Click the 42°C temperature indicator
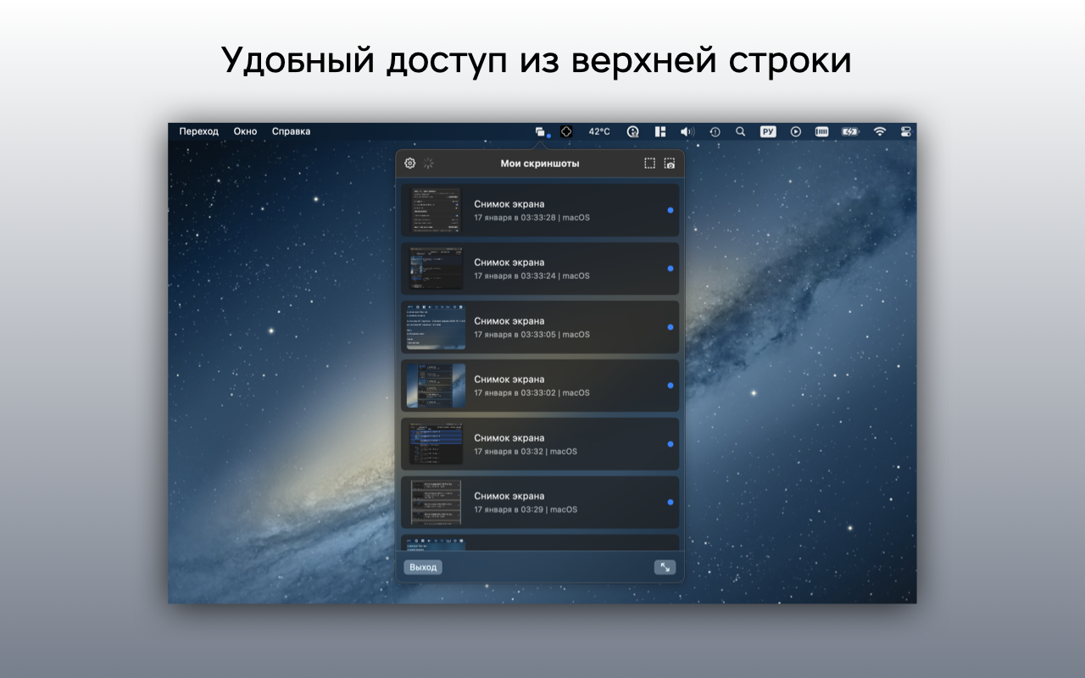The height and width of the screenshot is (678, 1085). [599, 131]
